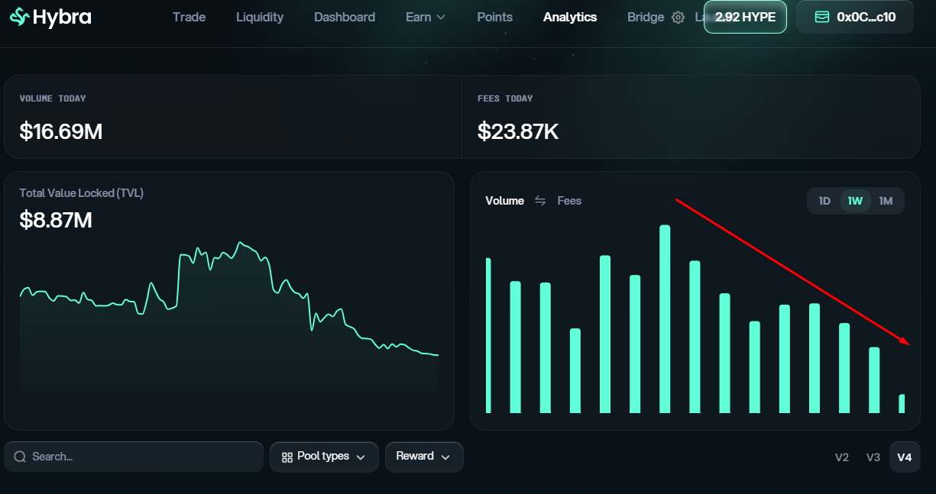The image size is (936, 494).
Task: Open the Liquidity page
Action: tap(260, 17)
